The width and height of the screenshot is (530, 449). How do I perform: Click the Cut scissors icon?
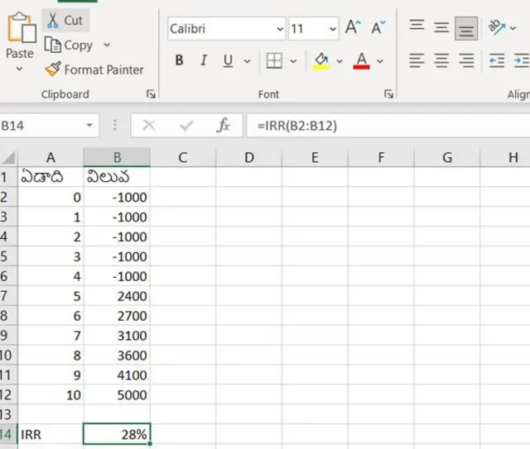[x=52, y=20]
